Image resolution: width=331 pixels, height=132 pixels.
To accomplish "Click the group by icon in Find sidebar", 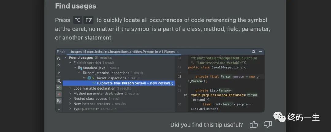I will click(59, 81).
